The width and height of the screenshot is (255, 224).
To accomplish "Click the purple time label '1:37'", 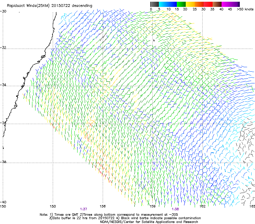I will coord(83,209).
